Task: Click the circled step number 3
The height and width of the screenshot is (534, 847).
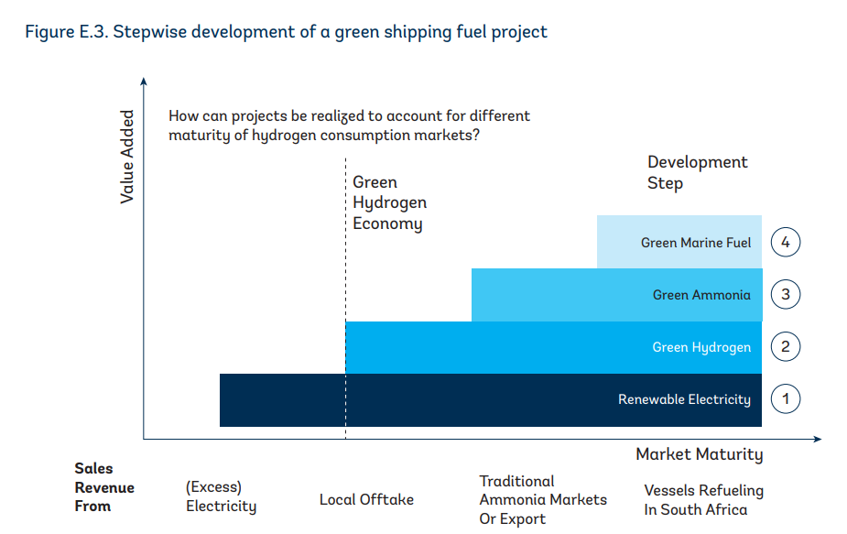Action: [x=786, y=295]
